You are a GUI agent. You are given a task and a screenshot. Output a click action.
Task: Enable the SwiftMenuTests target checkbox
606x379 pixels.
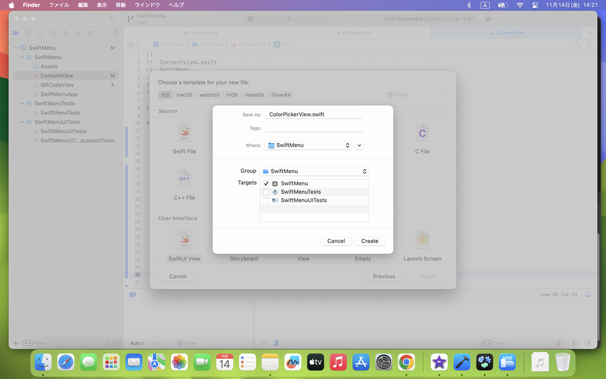point(266,192)
